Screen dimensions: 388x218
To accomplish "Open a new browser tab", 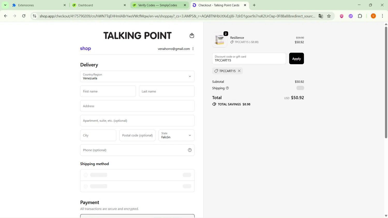I will click(x=254, y=5).
